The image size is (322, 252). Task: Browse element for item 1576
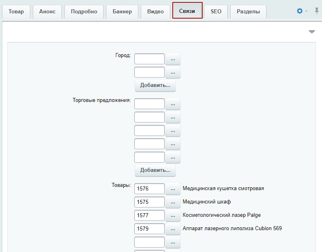[x=173, y=189]
